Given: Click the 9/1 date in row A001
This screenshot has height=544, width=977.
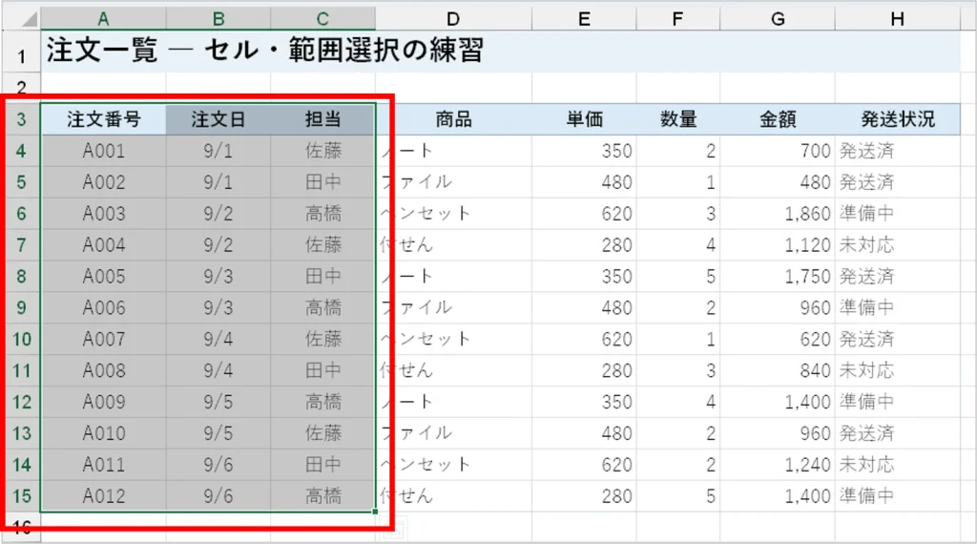Looking at the screenshot, I should pyautogui.click(x=218, y=151).
